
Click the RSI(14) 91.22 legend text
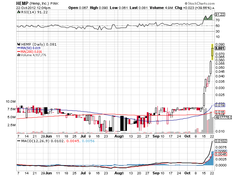pyautogui.click(x=34, y=12)
